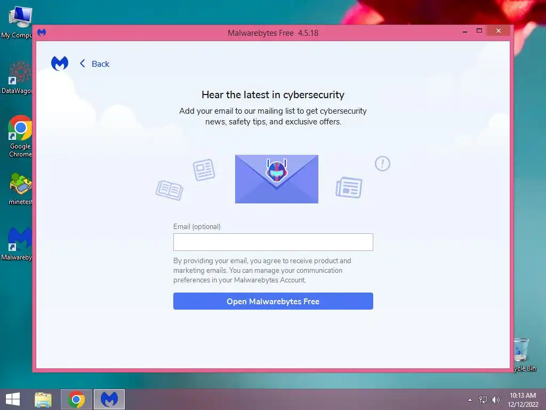The width and height of the screenshot is (546, 410).
Task: Click the Malwarebytes title bar icon
Action: (42, 33)
